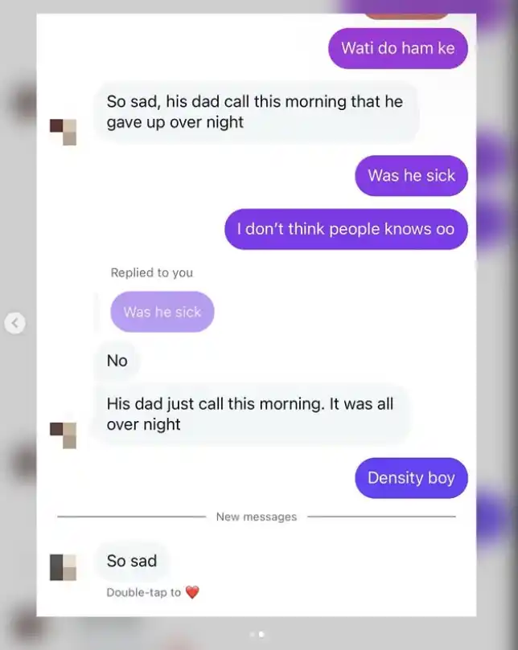The height and width of the screenshot is (650, 518).
Task: Tap 'So sad, his dad call this morning' message
Action: pyautogui.click(x=256, y=112)
